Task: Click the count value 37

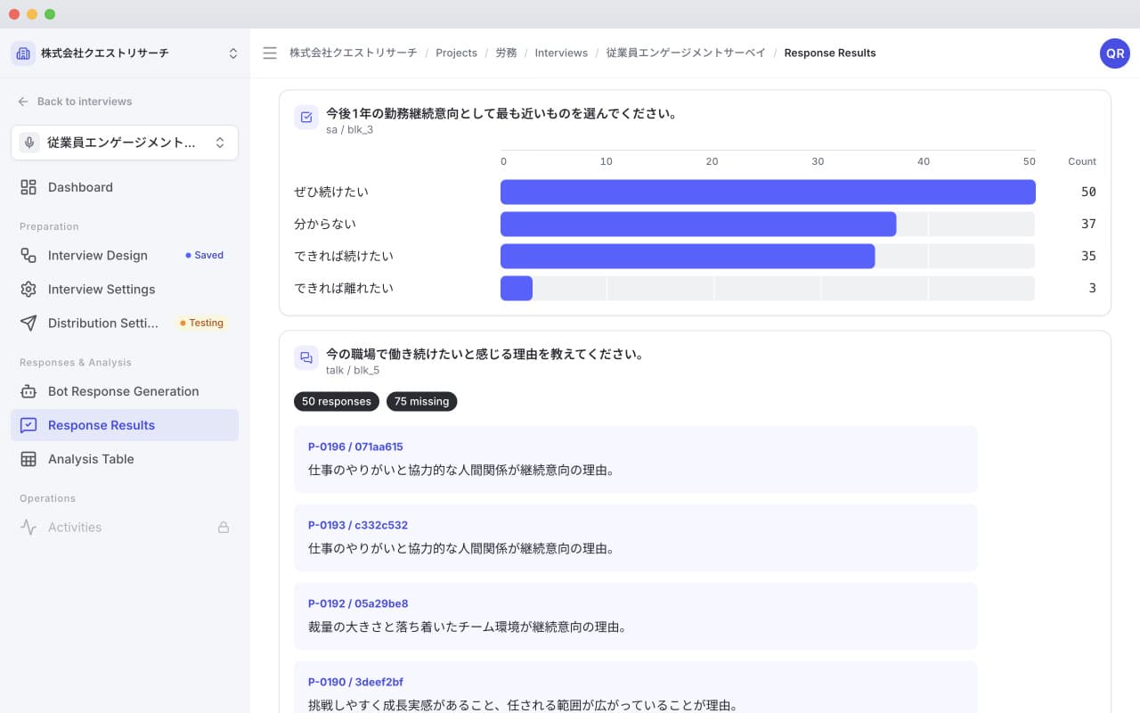Action: tap(1088, 224)
